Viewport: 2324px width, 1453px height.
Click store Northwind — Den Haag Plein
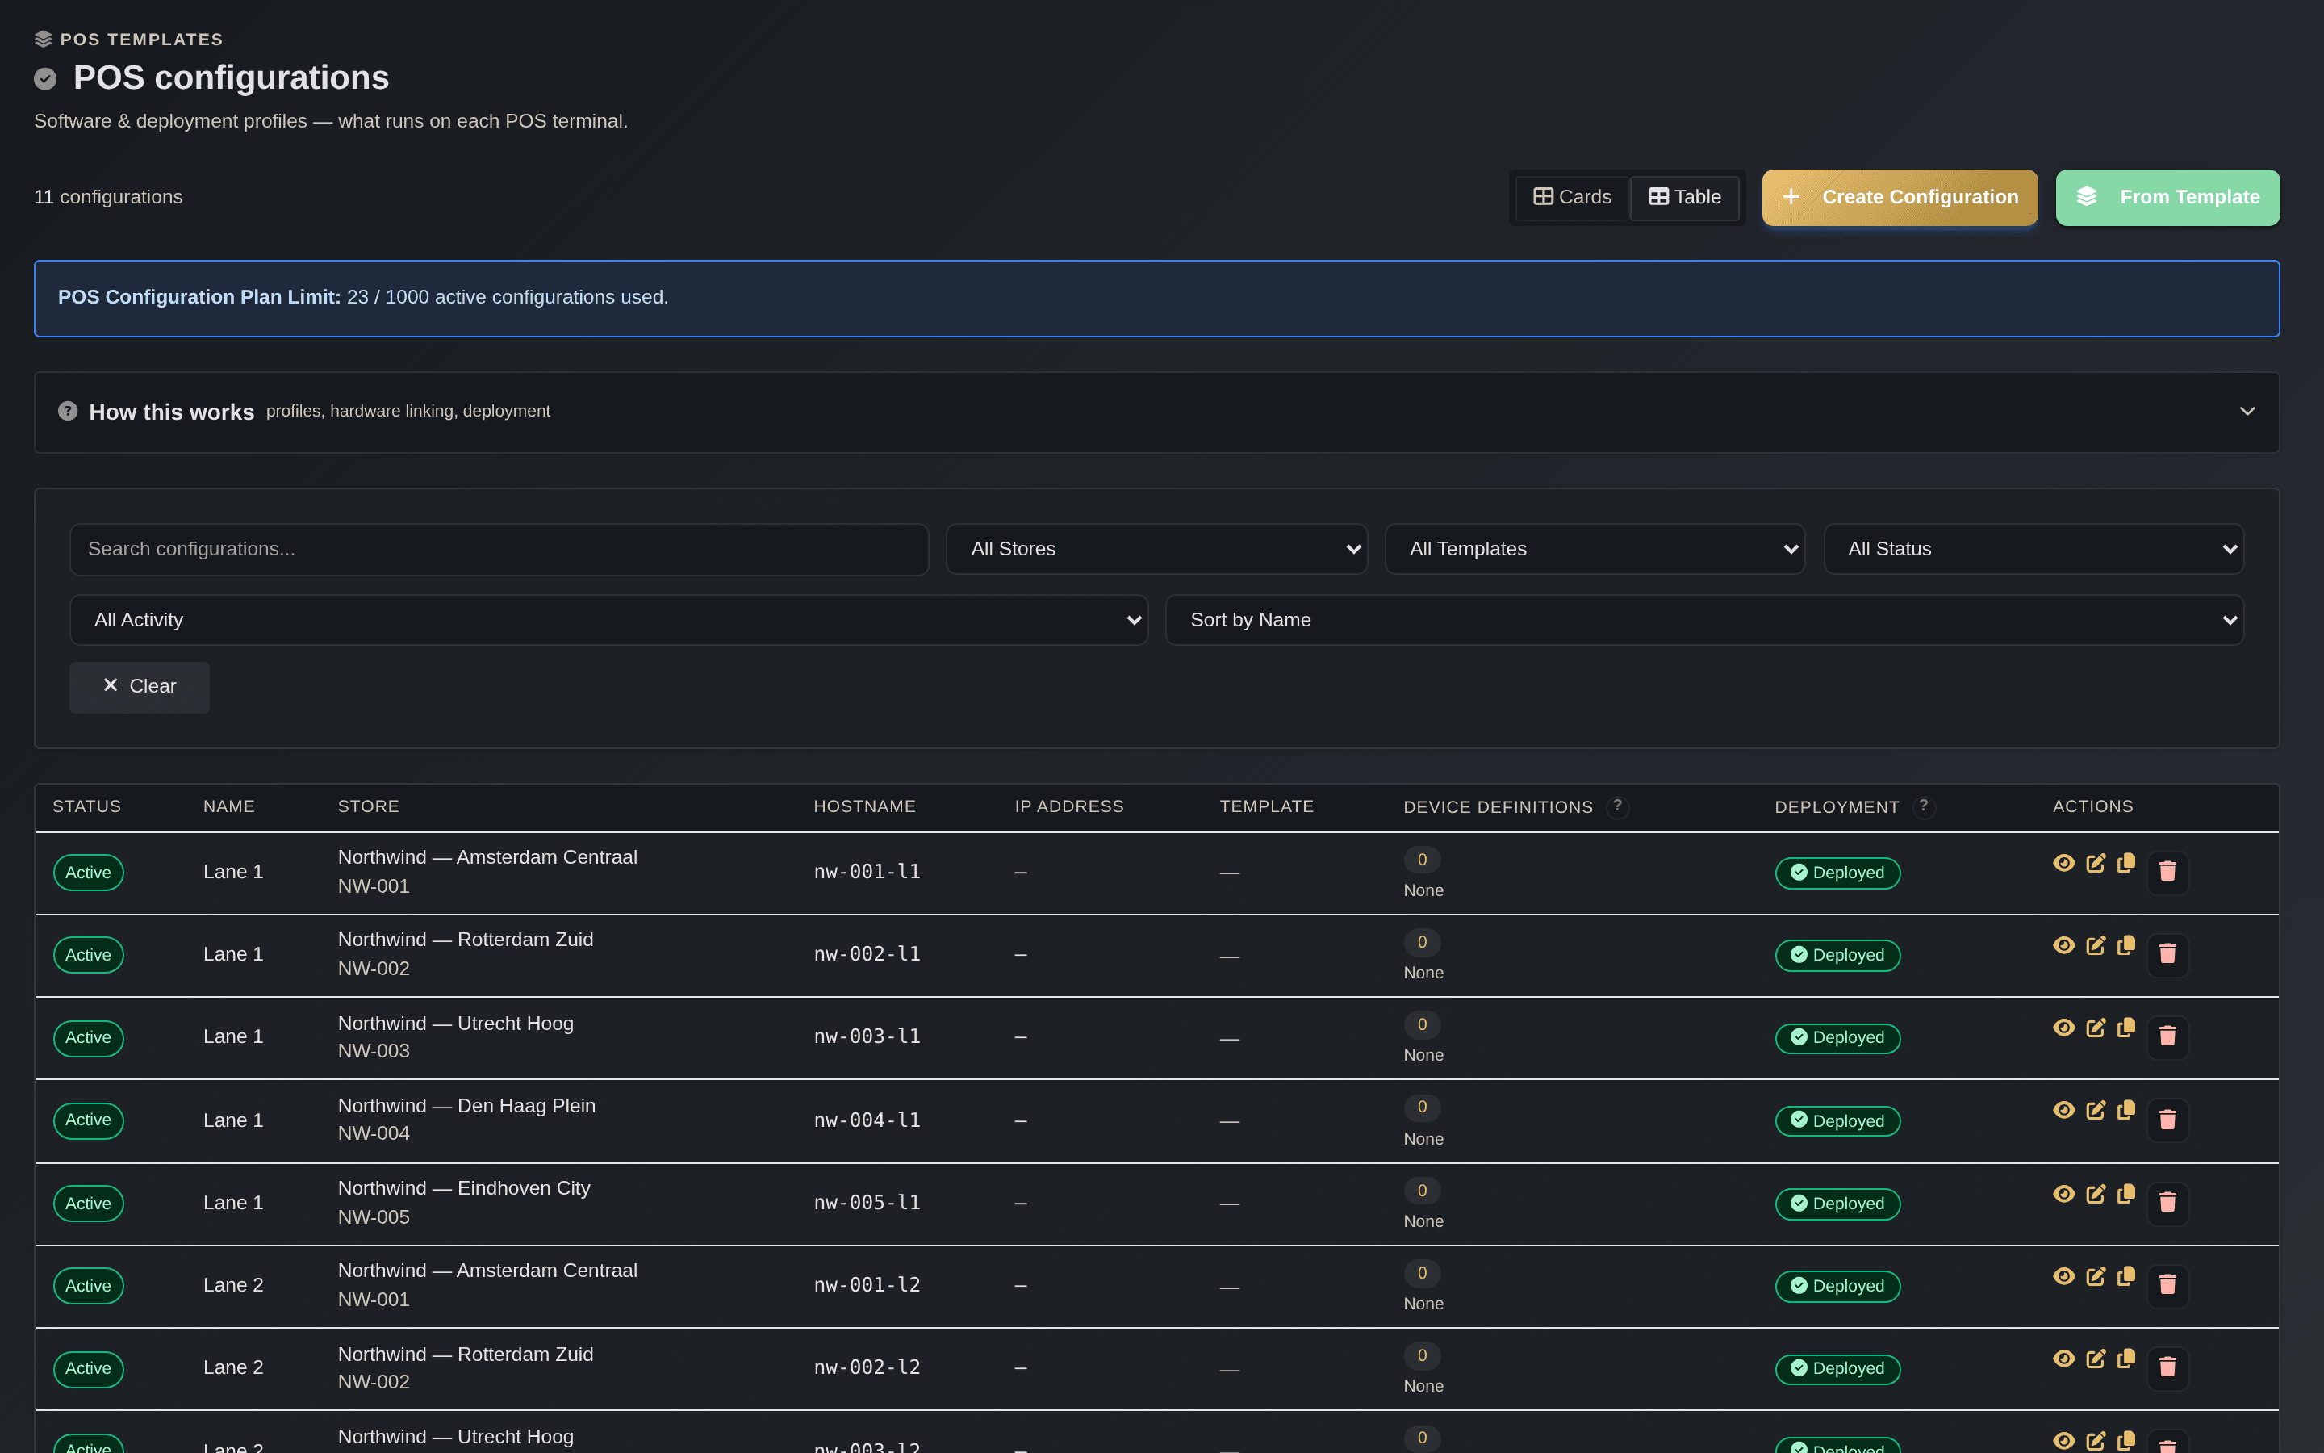pyautogui.click(x=466, y=1106)
